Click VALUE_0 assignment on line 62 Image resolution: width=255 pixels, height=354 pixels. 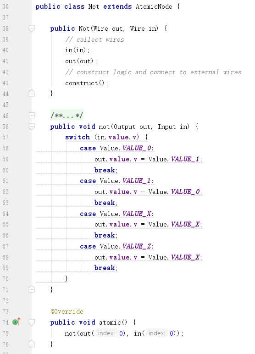click(185, 192)
